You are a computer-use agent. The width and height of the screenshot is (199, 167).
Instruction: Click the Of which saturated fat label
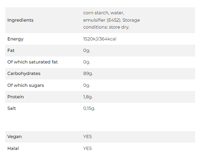(32, 62)
